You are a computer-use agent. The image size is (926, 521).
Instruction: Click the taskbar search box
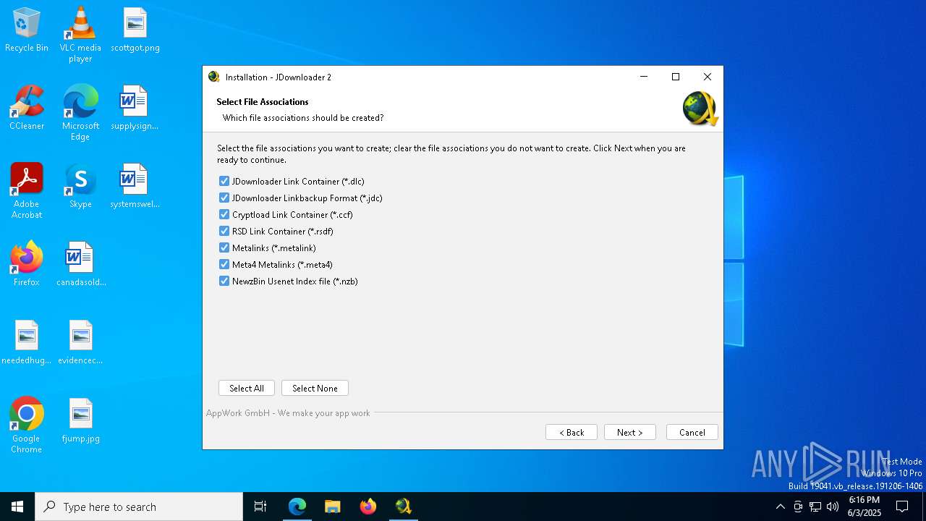pyautogui.click(x=139, y=507)
